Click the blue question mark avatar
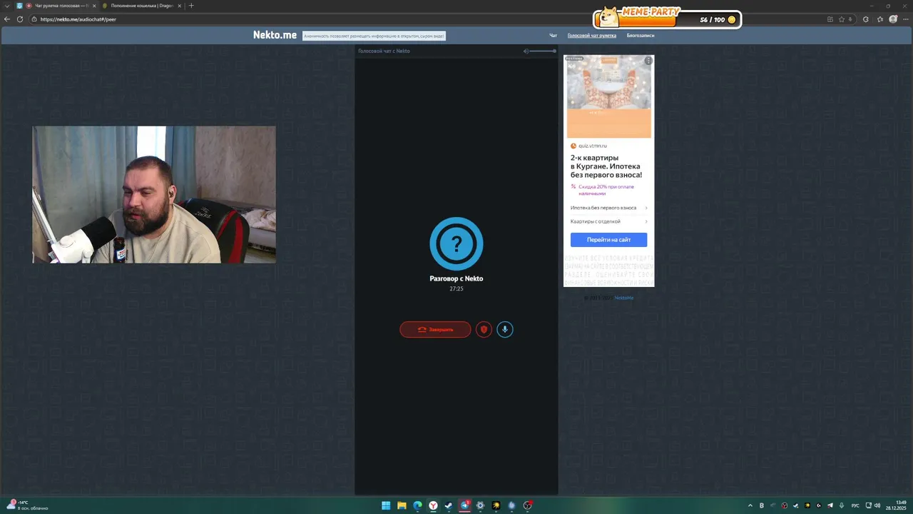This screenshot has width=913, height=514. point(456,244)
